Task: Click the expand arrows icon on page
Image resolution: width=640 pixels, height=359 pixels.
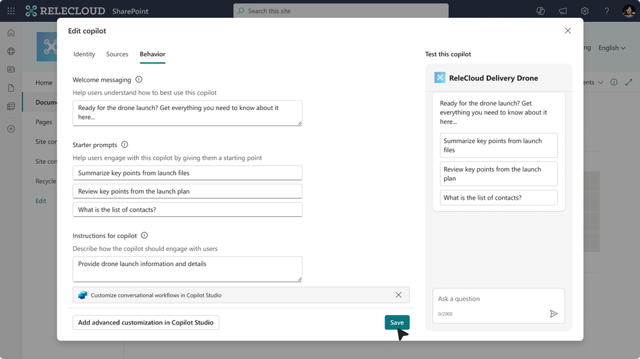Action: click(628, 83)
